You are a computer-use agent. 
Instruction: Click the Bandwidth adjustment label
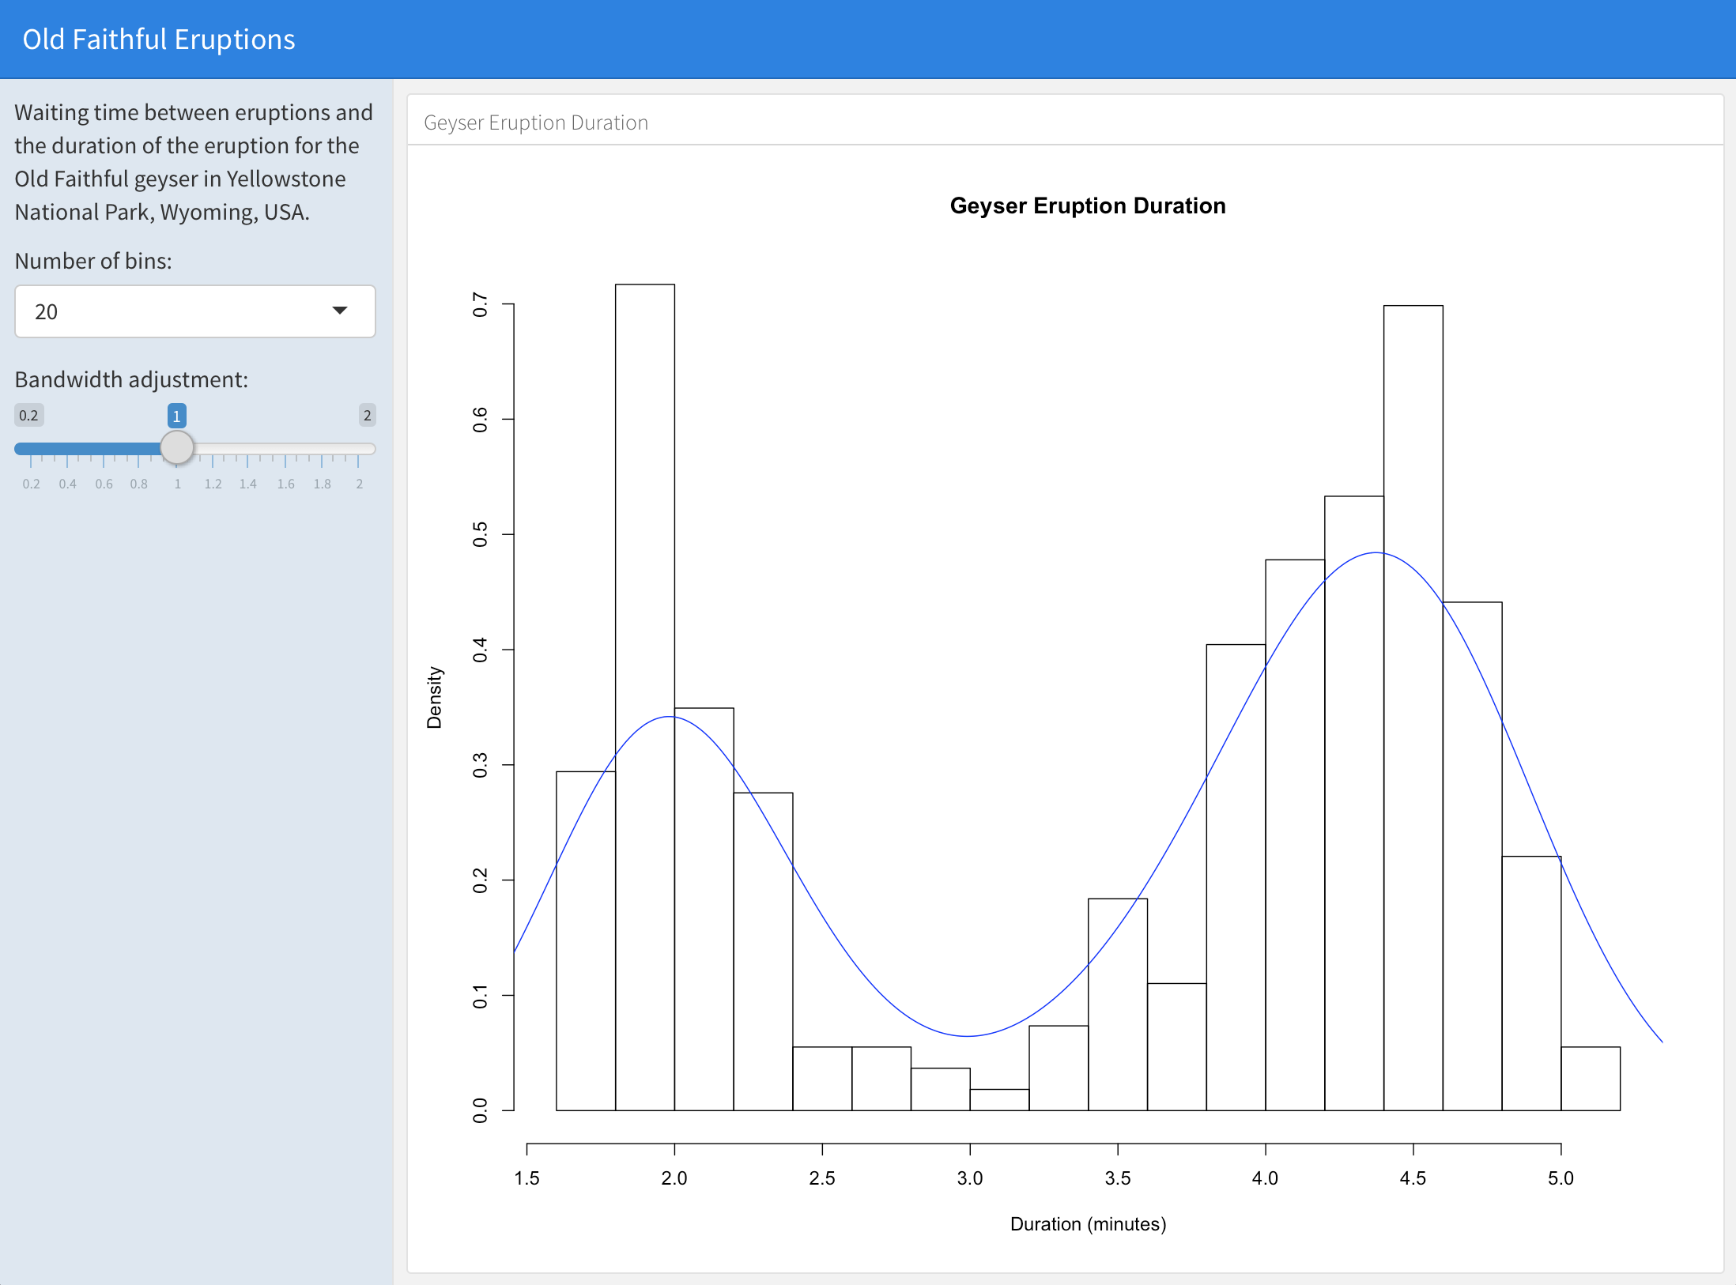[131, 379]
